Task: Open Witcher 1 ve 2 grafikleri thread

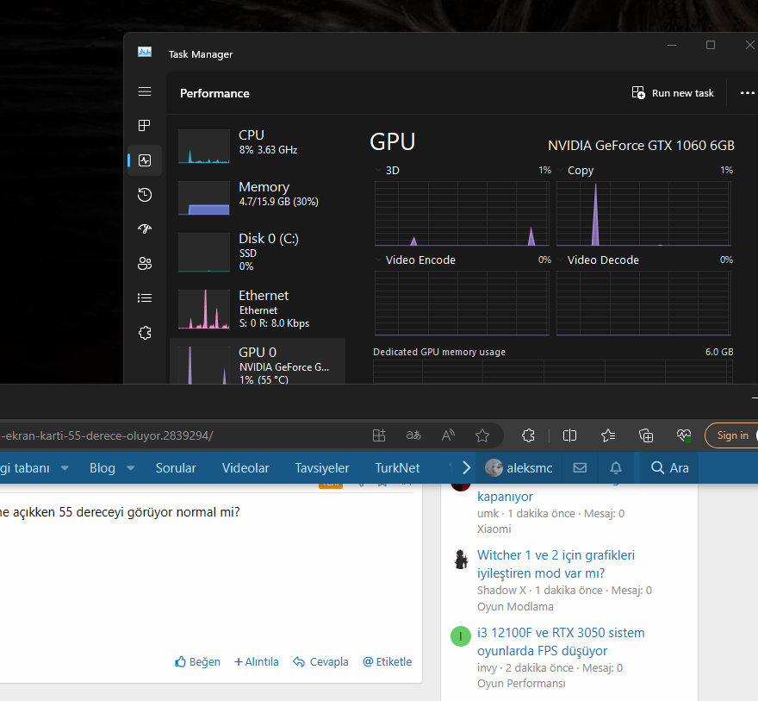Action: tap(556, 564)
